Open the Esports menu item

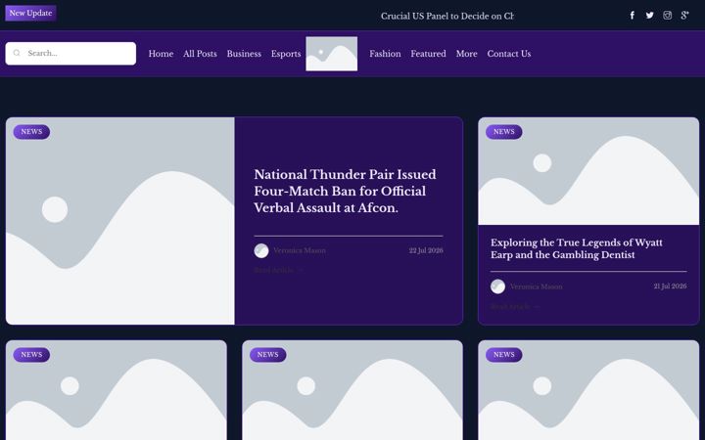tap(286, 54)
